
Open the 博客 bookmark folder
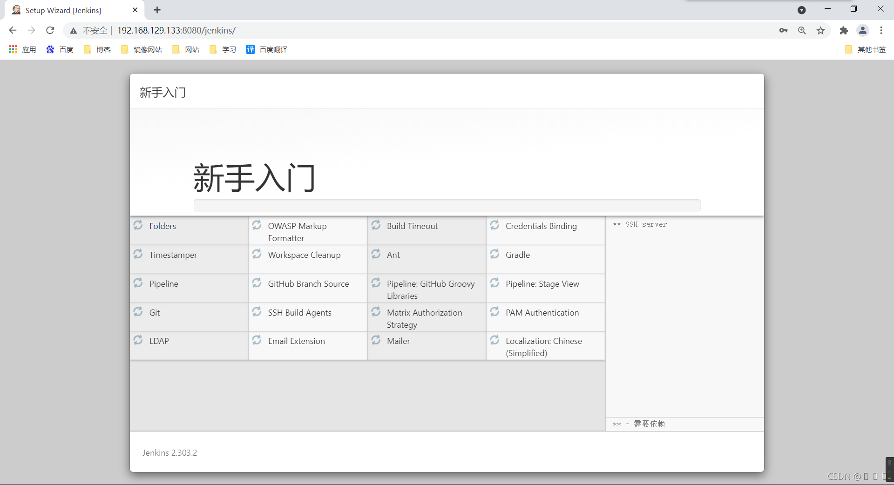coord(97,49)
